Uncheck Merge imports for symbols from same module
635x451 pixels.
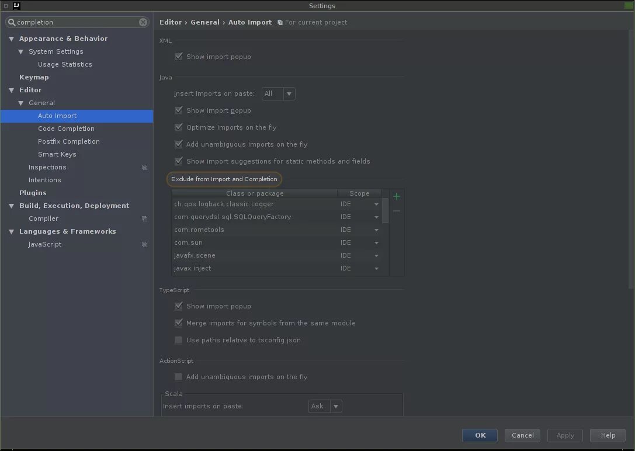point(179,323)
